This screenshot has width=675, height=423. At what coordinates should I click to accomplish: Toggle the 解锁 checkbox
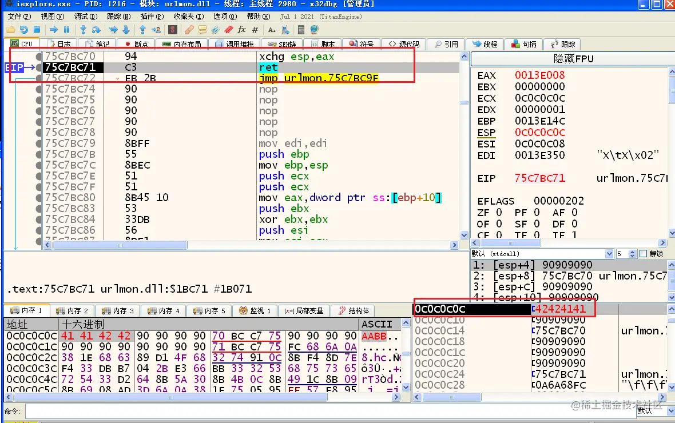[x=644, y=254]
